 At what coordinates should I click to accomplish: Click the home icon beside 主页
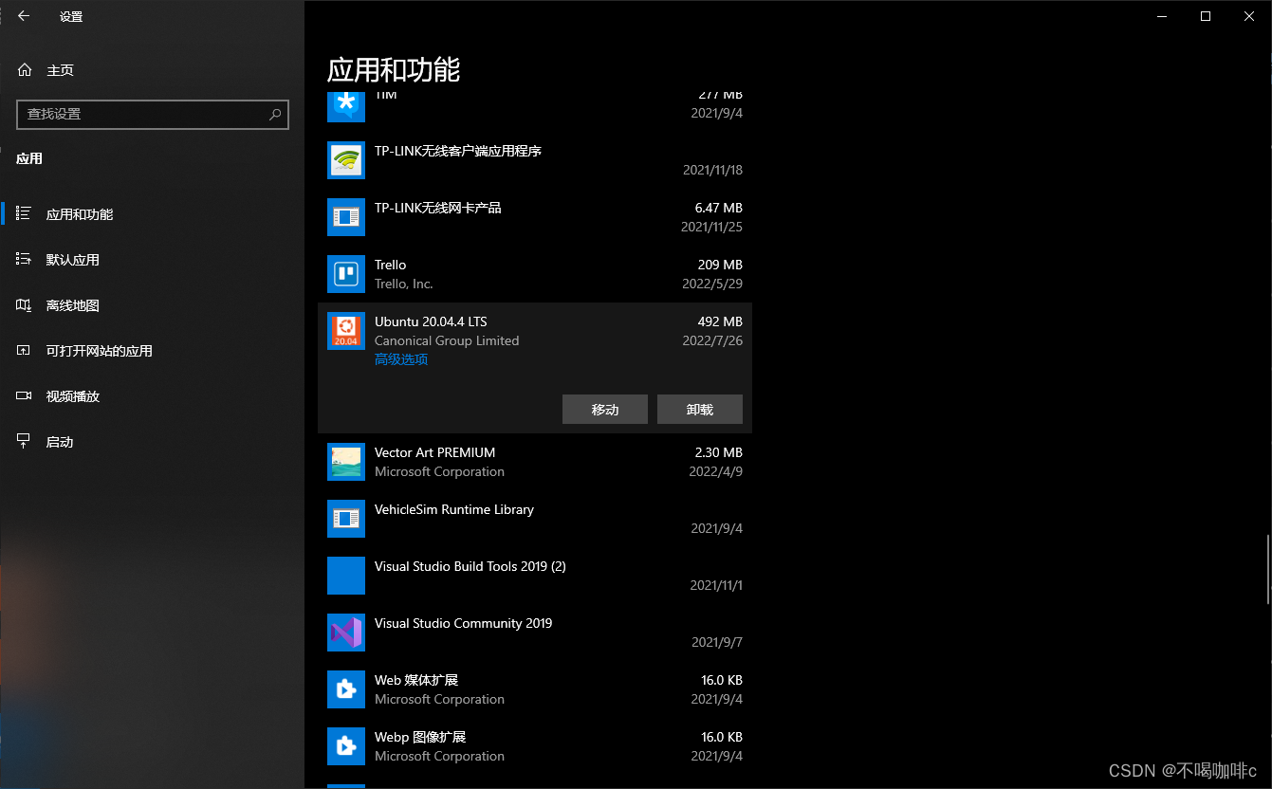(x=25, y=70)
